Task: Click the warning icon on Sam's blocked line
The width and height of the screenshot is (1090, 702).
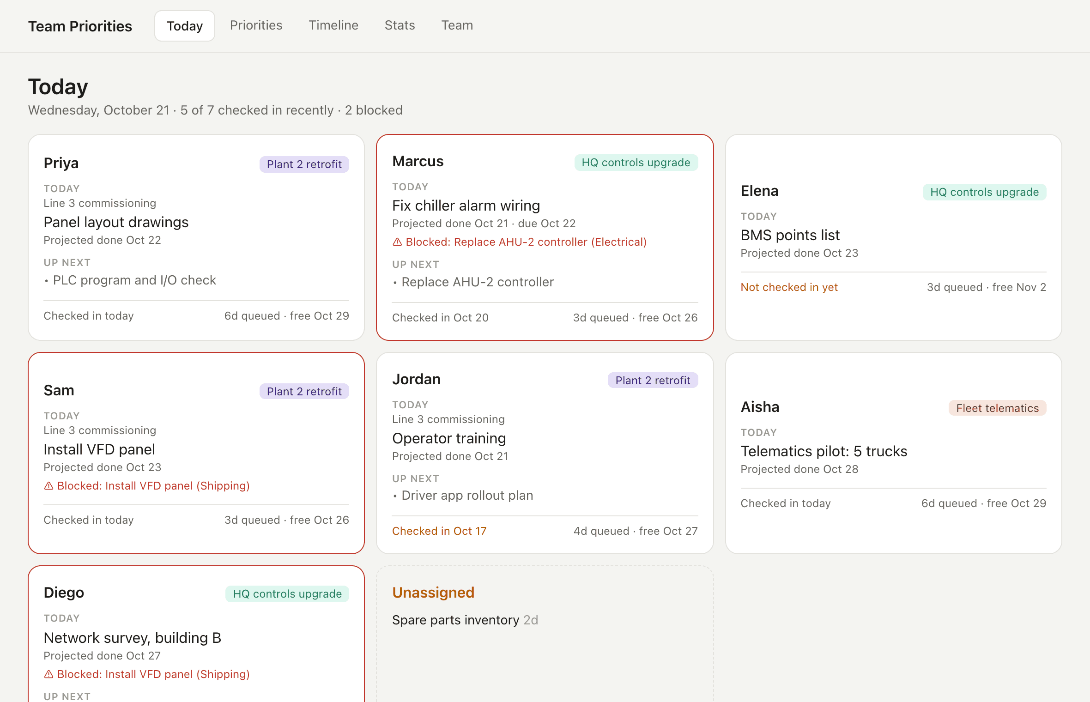Action: click(48, 486)
